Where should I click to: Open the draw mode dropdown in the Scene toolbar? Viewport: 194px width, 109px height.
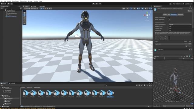pos(123,8)
